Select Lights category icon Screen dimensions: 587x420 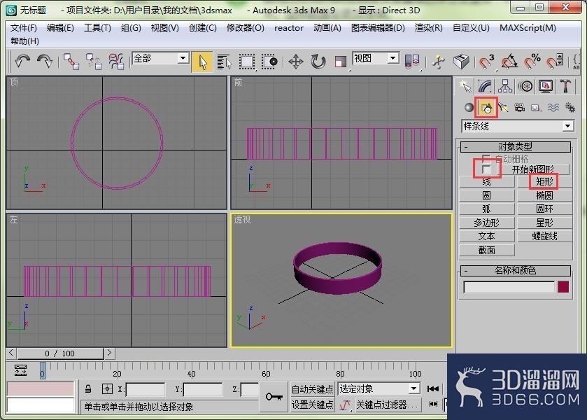tap(503, 108)
